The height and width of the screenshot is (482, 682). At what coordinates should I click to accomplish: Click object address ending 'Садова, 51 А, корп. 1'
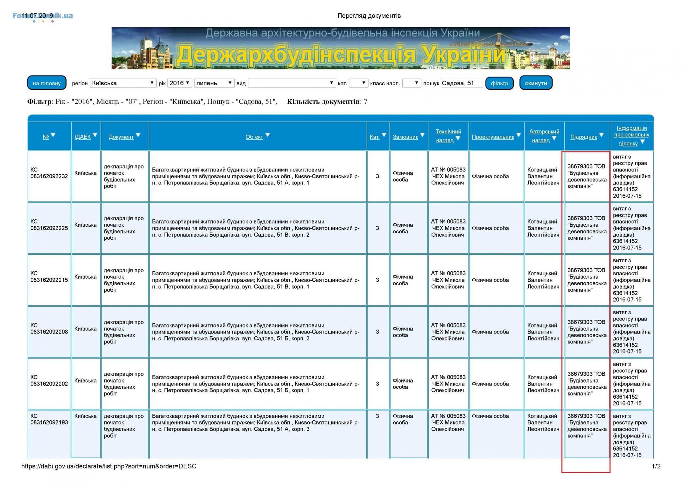256,176
